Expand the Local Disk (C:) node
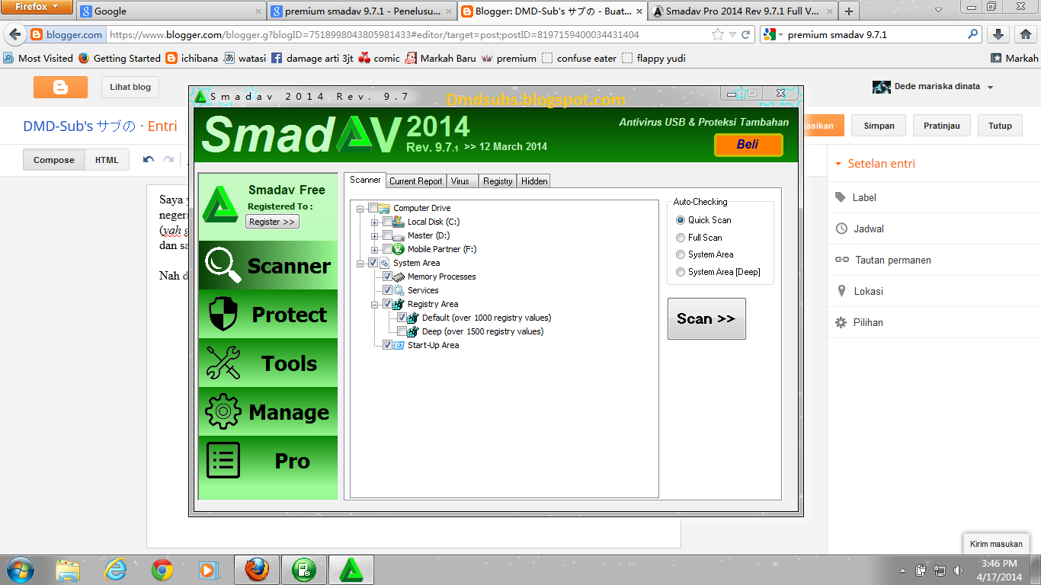Screen dimensions: 1041x585 click(375, 222)
